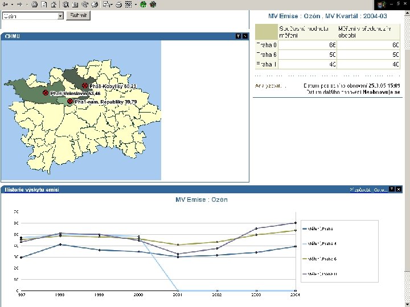
Task: Click the Print toolbar icon
Action: (x=119, y=5)
